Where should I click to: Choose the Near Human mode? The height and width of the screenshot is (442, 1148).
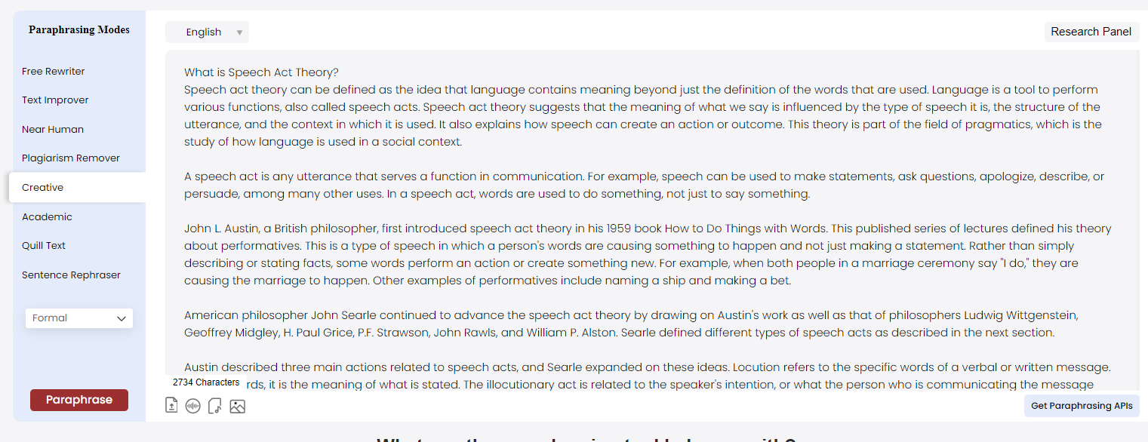tap(53, 130)
